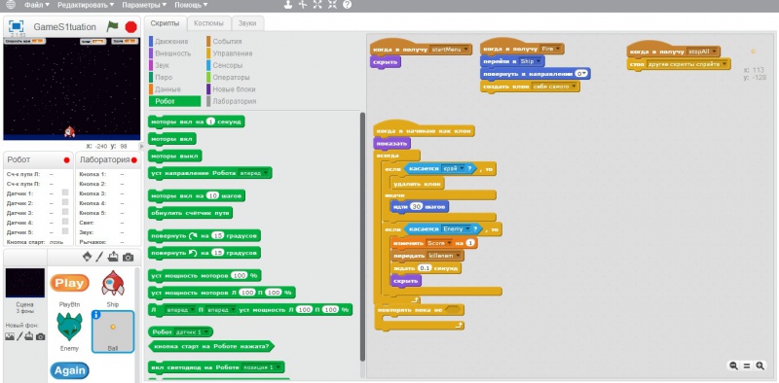Open Данные block category

167,89
